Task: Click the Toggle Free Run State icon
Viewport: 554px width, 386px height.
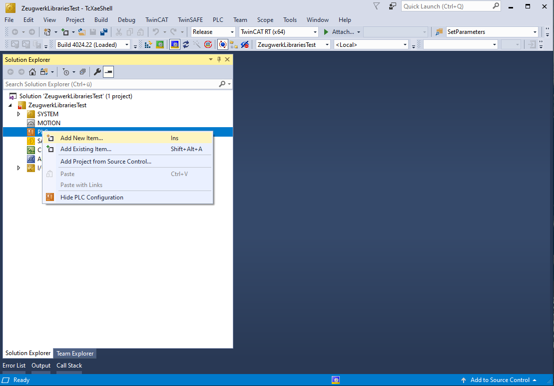Action: click(208, 44)
